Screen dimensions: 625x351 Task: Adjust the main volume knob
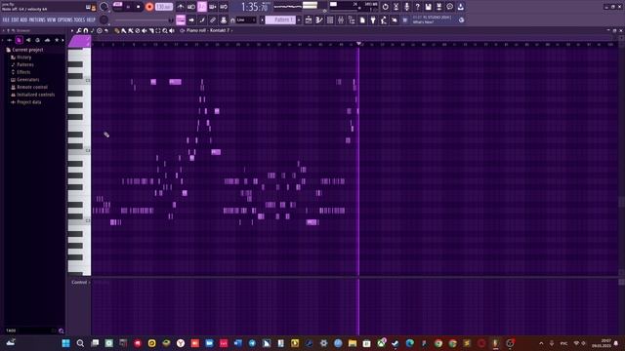[x=104, y=7]
